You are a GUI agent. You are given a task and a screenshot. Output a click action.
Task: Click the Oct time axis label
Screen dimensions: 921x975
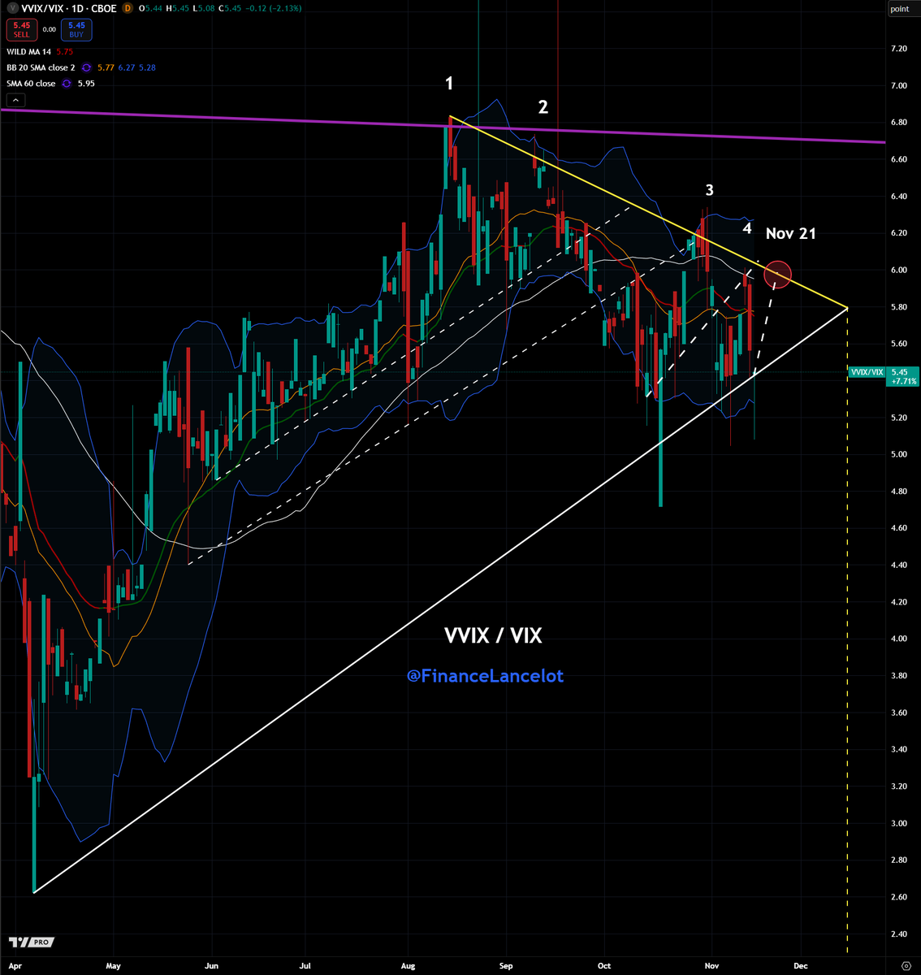click(x=603, y=966)
